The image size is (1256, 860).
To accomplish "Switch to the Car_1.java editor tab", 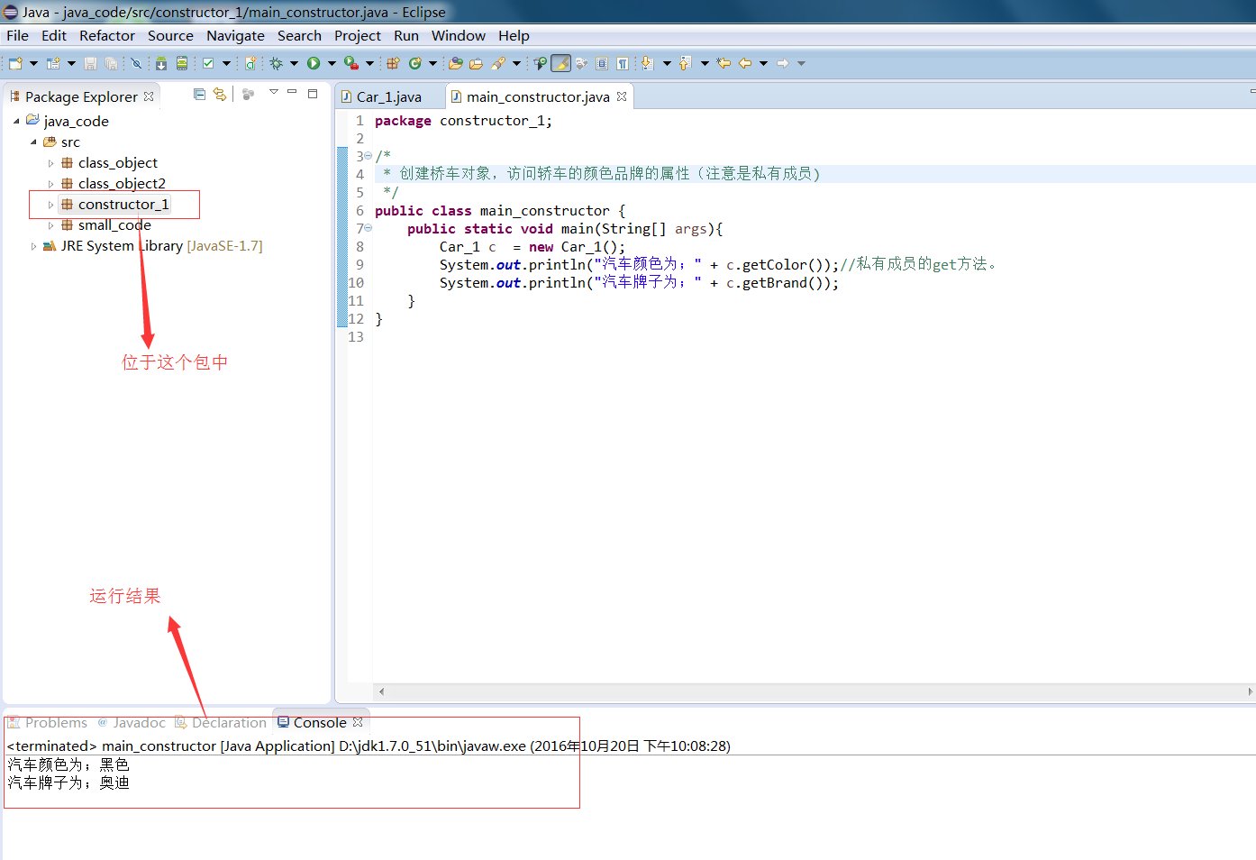I will [388, 96].
